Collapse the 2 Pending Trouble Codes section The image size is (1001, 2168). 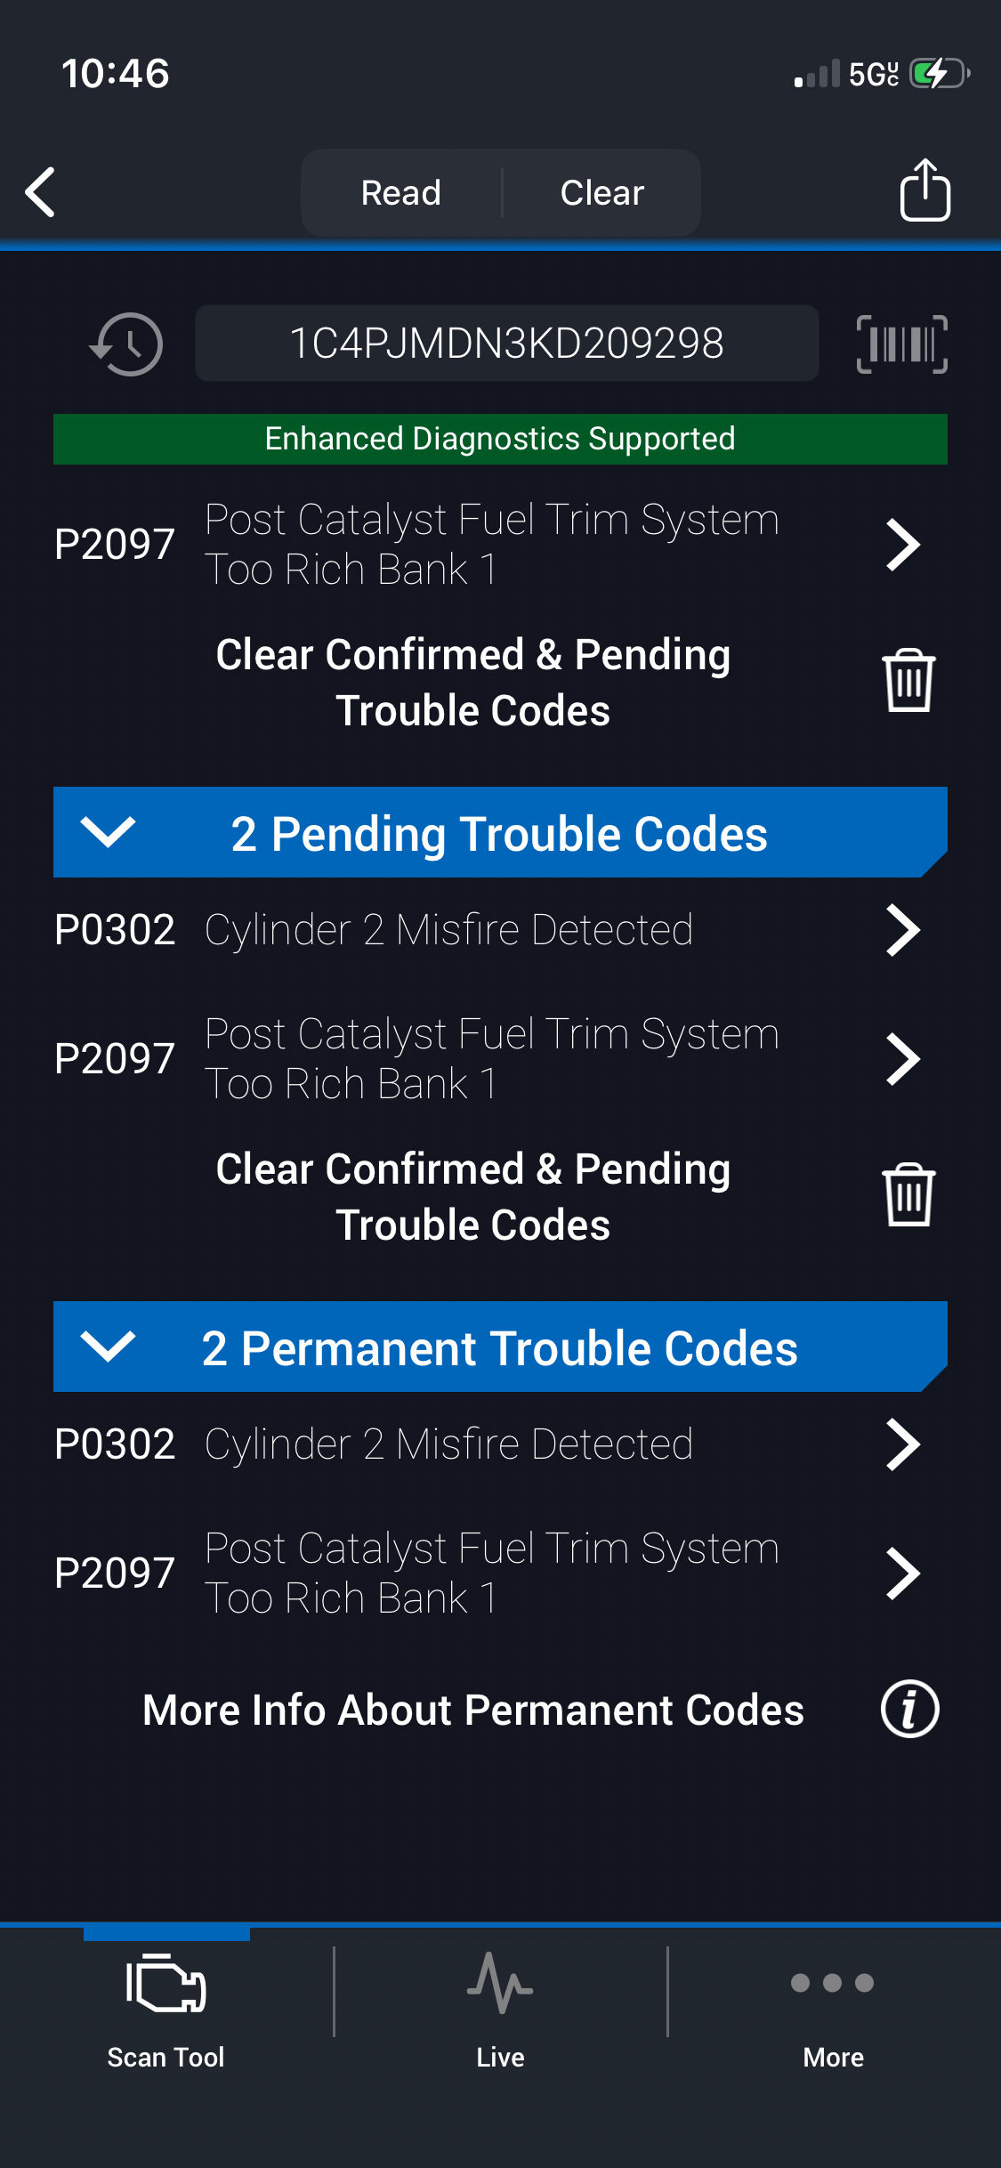coord(108,833)
